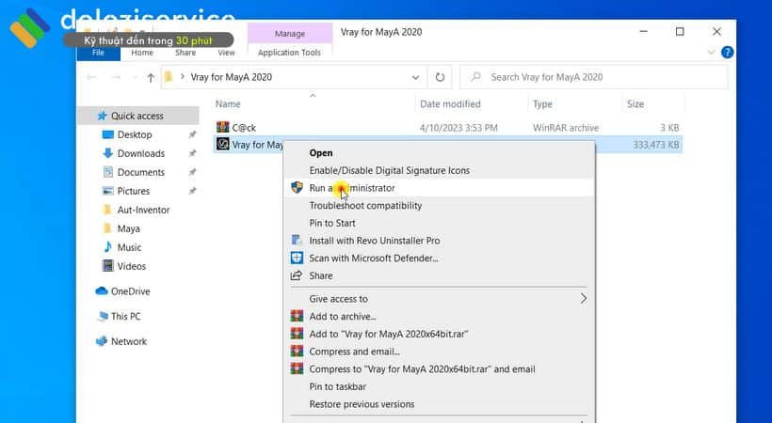The image size is (772, 423).
Task: Click the Microsoft Defender scan icon
Action: point(298,258)
